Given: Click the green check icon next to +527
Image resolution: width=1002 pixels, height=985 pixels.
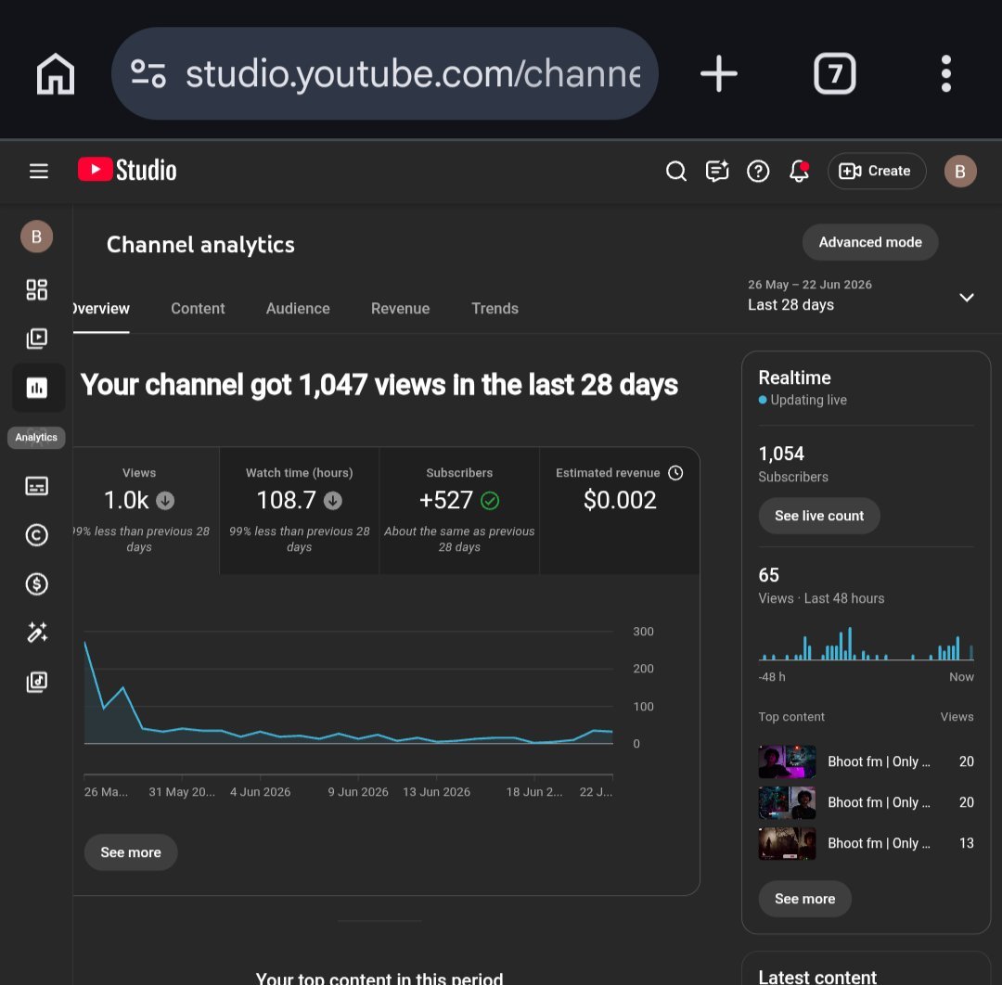Looking at the screenshot, I should point(490,501).
